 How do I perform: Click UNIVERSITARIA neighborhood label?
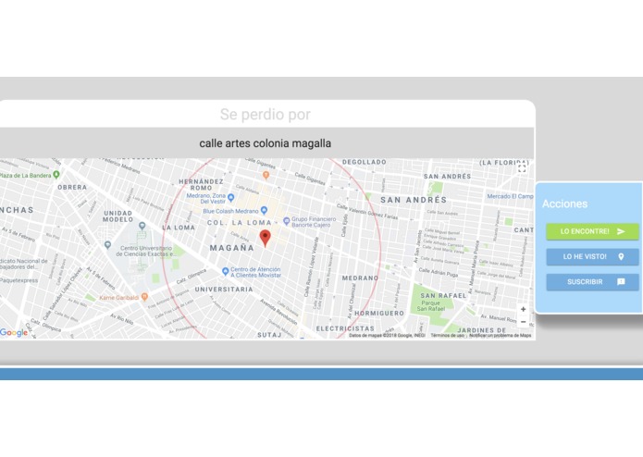[x=224, y=290]
